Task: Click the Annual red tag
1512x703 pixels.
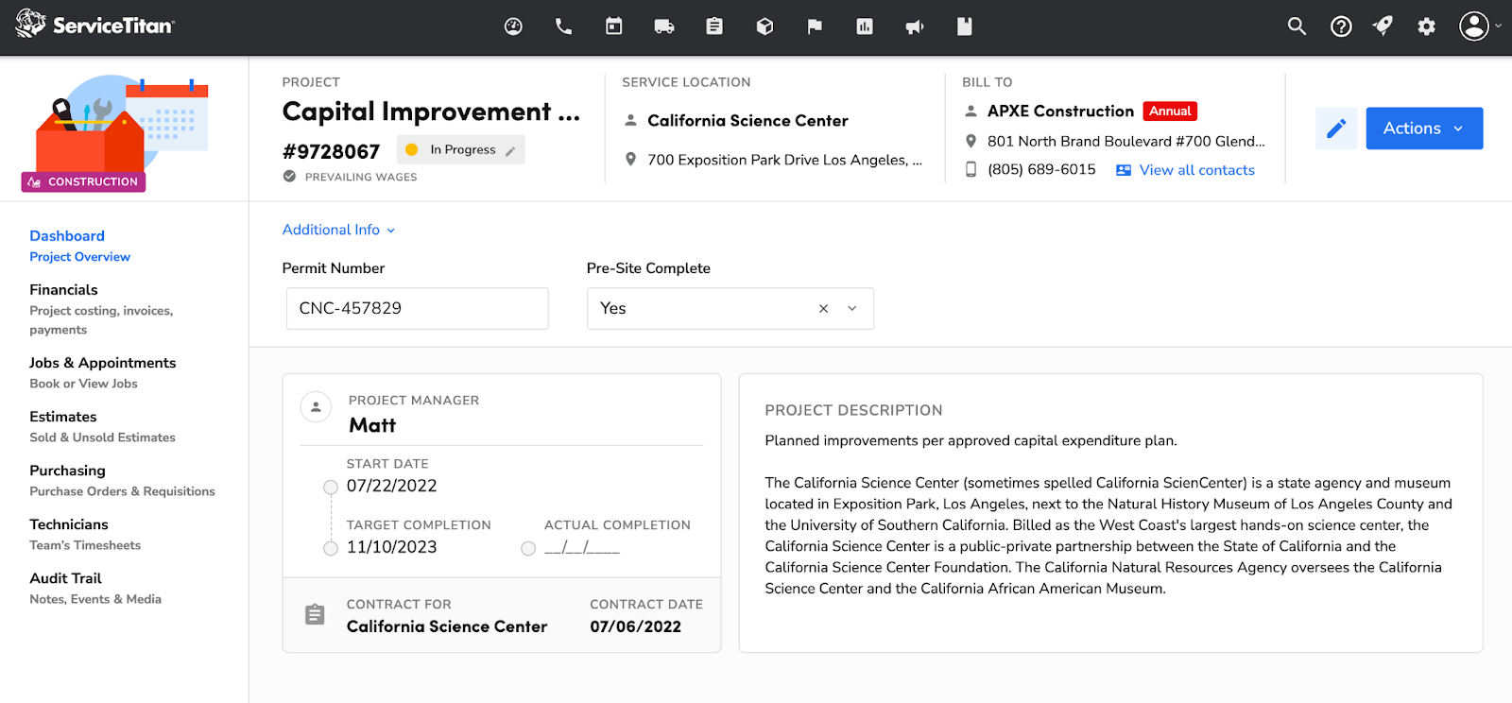Action: [x=1170, y=111]
